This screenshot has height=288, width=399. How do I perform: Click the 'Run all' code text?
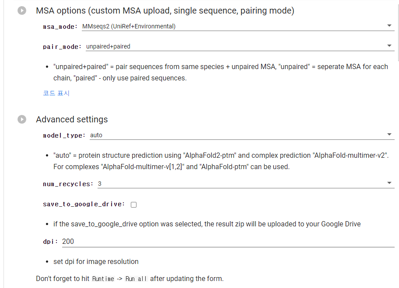(x=136, y=279)
